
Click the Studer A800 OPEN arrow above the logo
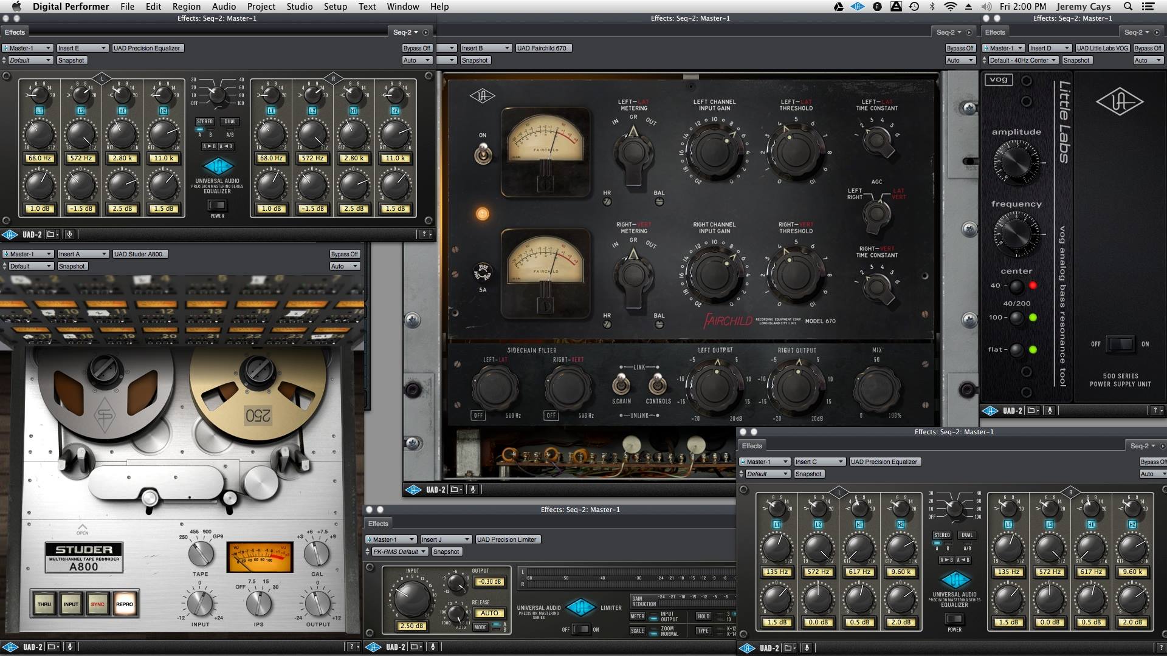point(83,528)
